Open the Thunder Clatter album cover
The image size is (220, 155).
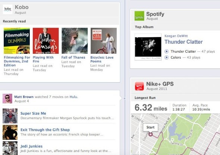148,47
